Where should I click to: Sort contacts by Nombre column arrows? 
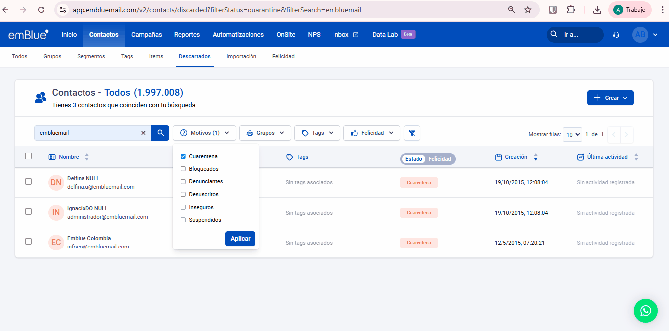pos(87,157)
